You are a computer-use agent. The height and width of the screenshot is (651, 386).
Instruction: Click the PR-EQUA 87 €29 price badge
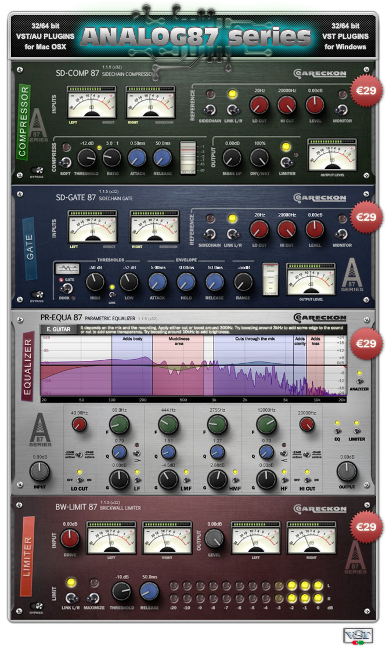[366, 343]
